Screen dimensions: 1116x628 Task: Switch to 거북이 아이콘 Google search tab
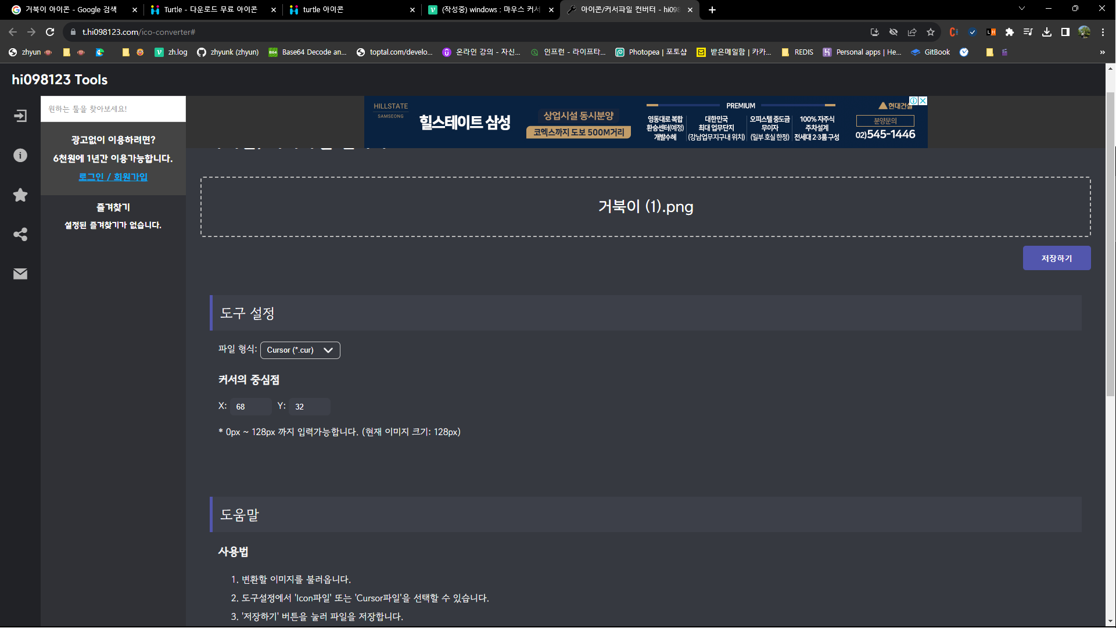(70, 10)
